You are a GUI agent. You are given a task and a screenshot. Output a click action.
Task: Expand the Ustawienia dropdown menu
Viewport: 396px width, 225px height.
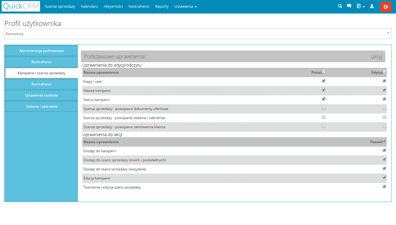185,6
